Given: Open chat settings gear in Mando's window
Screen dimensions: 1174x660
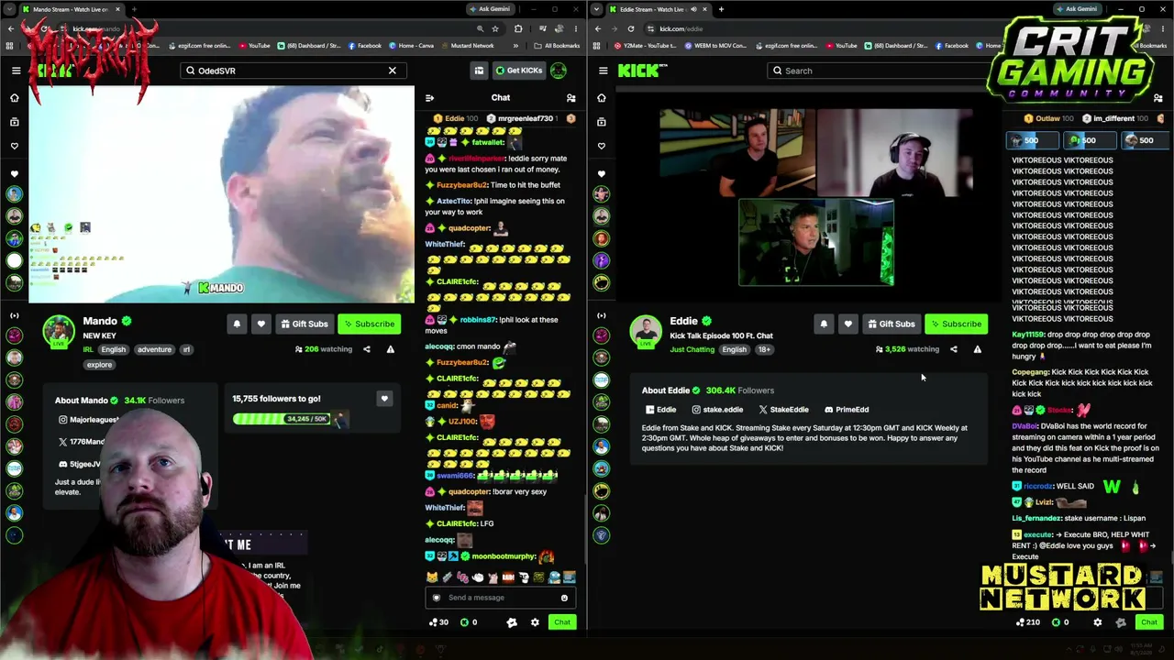Looking at the screenshot, I should coord(535,622).
